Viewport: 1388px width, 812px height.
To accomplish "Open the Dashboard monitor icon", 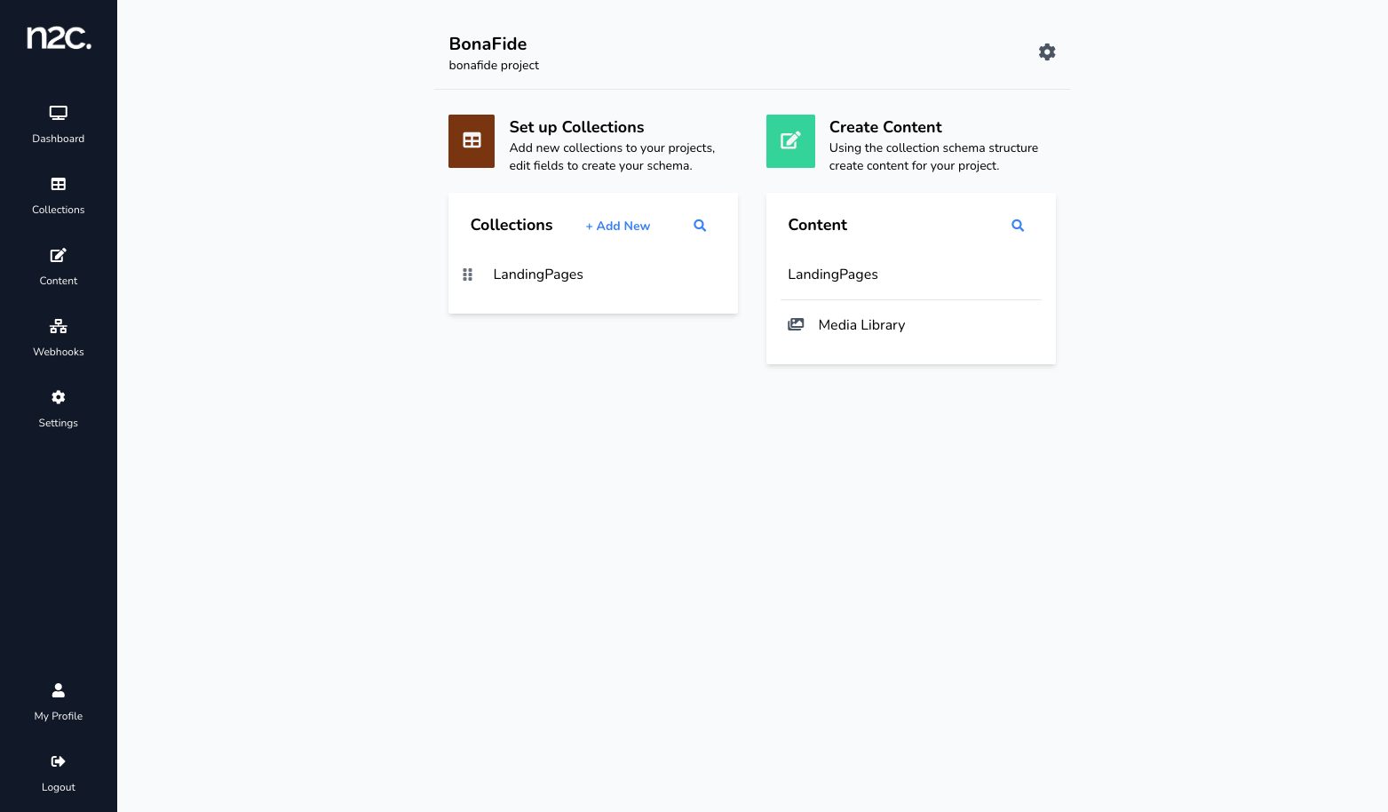I will tap(59, 113).
